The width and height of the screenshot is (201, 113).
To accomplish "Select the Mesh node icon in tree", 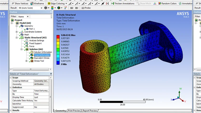I will pos(22,35).
